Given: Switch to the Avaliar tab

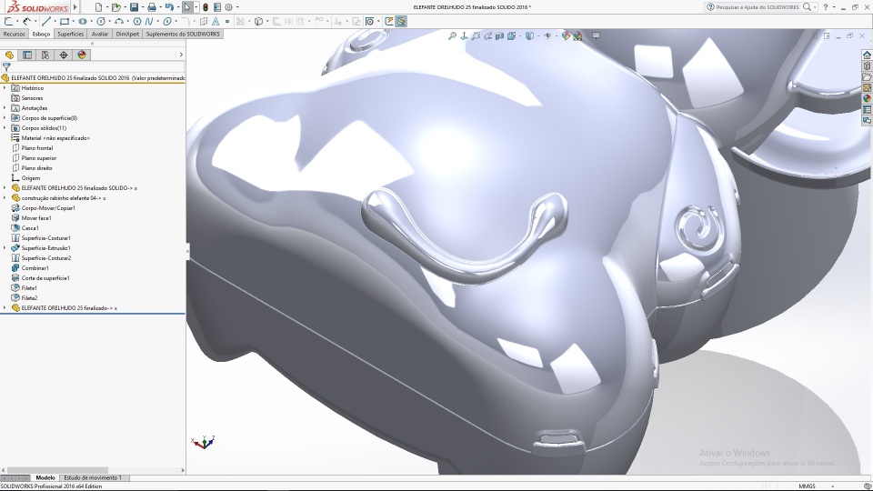Looking at the screenshot, I should 100,34.
